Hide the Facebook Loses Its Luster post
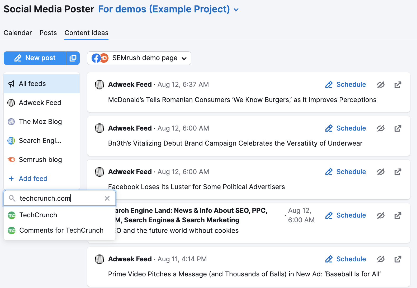 coord(381,172)
